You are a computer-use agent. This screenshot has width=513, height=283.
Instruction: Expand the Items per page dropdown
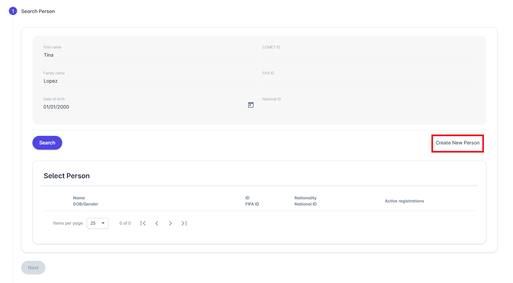coord(98,223)
